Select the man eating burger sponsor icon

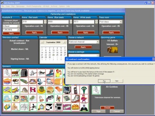coord(58,73)
